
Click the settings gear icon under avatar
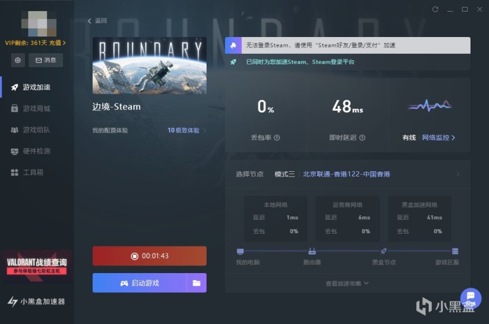click(18, 60)
